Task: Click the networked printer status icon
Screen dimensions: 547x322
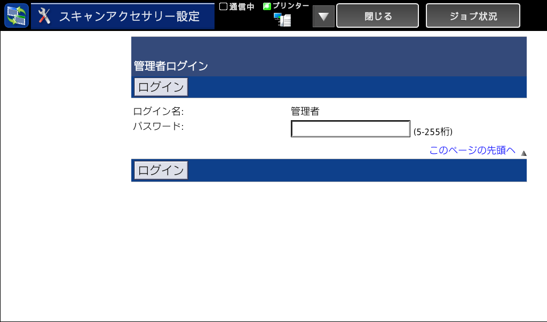Action: (x=282, y=20)
